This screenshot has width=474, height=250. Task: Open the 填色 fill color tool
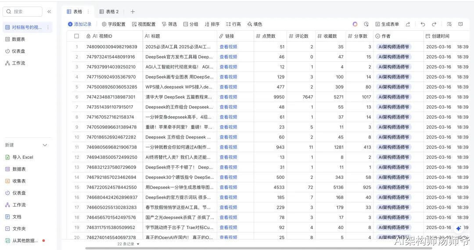point(255,24)
